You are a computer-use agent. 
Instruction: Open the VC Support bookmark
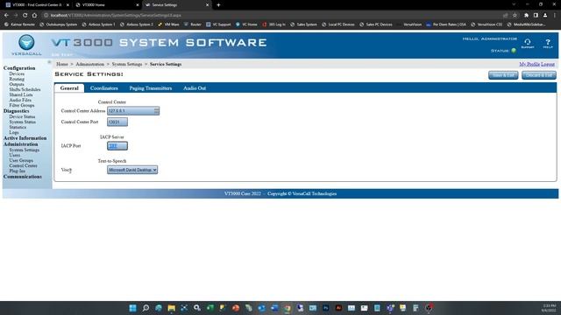(218, 24)
